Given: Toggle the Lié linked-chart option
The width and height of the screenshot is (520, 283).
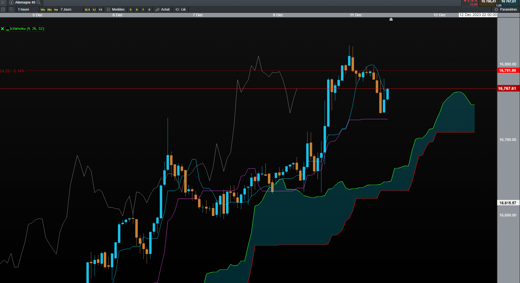Looking at the screenshot, I should coord(181,10).
